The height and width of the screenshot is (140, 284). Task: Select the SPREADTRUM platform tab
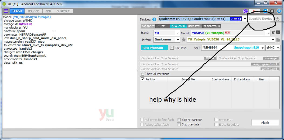click(211, 26)
